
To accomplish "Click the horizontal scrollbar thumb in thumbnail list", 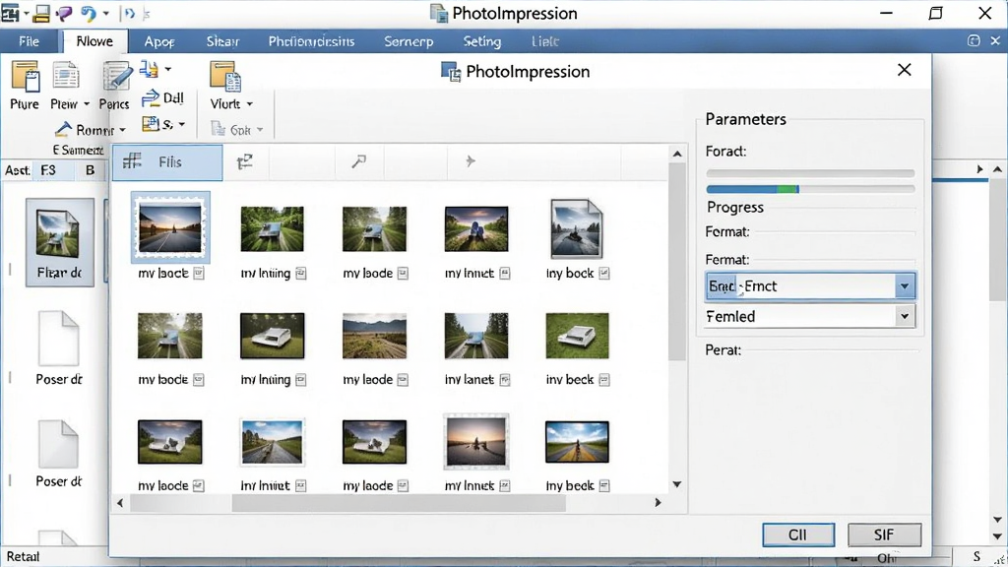I will (x=399, y=503).
